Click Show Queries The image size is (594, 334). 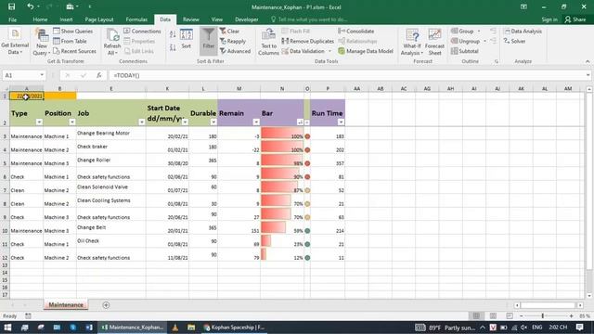coord(73,31)
